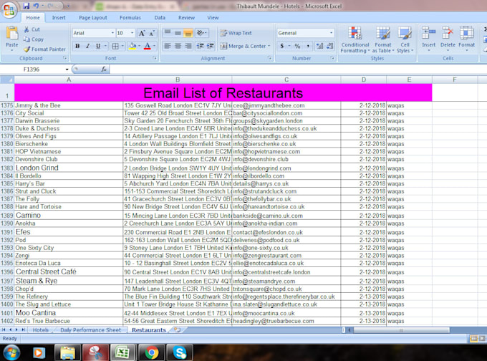
Task: Click the Select All corner button
Action: coord(7,80)
